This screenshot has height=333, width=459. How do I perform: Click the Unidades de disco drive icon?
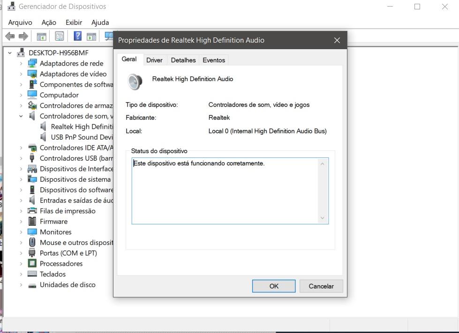[32, 285]
